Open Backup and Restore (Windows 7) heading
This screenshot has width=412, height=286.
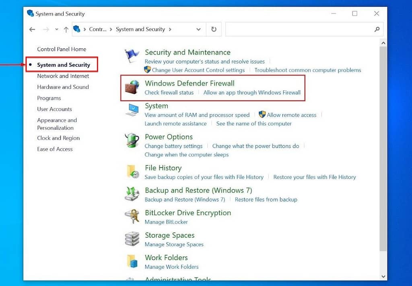coord(198,190)
